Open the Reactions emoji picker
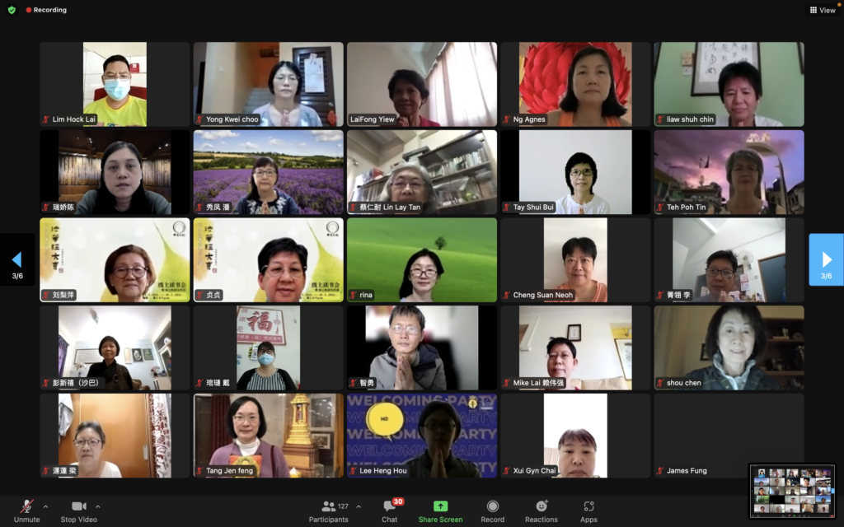Screen dimensions: 844x527 542,506
